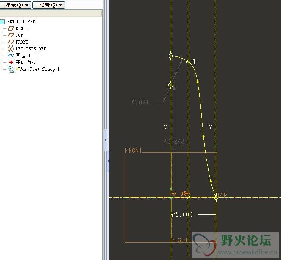Screen dimensions: 281x260
Task: Select the 在此插入 insert marker
Action: click(25, 62)
